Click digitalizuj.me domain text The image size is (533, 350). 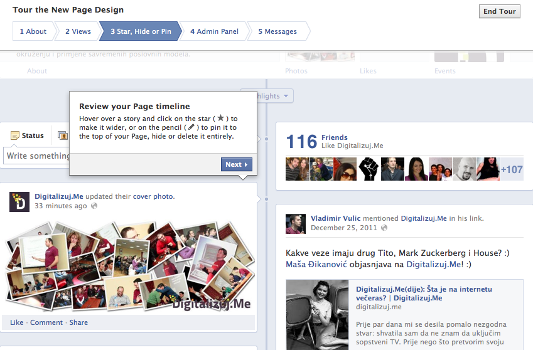(x=379, y=307)
